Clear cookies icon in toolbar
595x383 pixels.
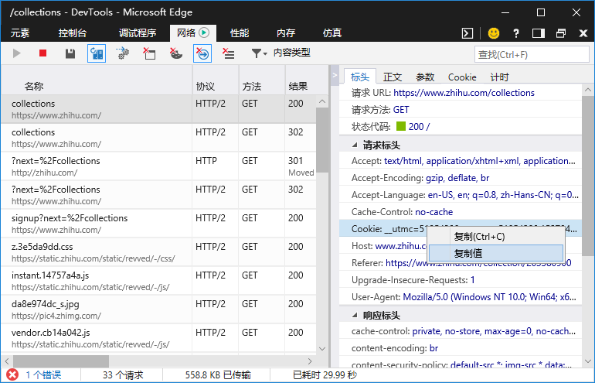175,53
